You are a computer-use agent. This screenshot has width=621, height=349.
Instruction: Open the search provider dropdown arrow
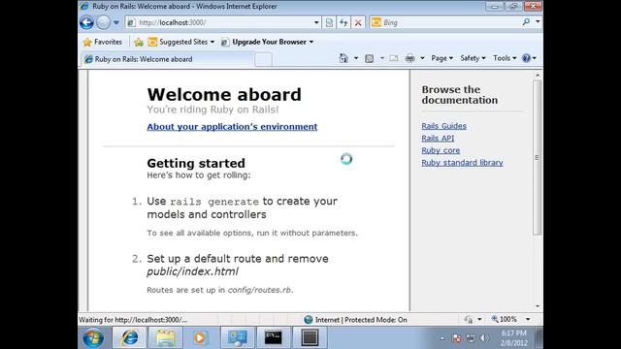(538, 22)
